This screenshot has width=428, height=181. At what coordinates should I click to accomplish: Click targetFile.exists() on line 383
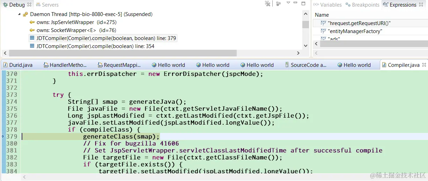point(136,164)
